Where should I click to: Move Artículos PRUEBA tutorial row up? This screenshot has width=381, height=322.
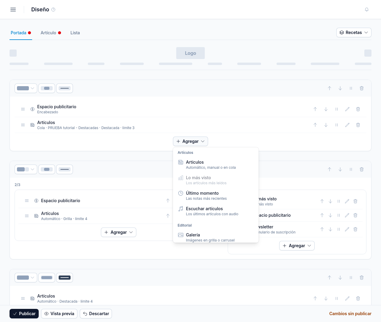(315, 125)
